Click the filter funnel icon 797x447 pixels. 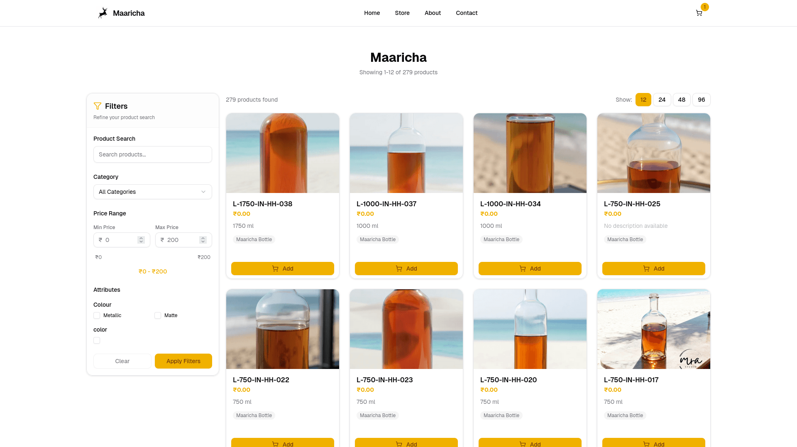97,106
